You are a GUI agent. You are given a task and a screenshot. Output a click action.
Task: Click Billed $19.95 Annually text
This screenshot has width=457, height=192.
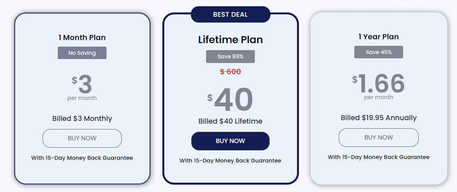point(379,118)
